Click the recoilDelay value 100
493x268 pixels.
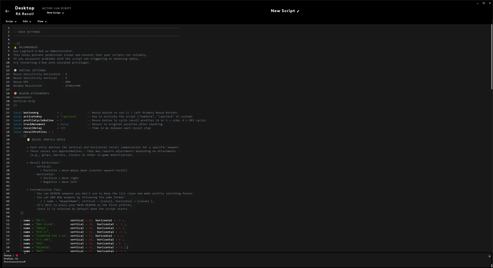point(63,128)
